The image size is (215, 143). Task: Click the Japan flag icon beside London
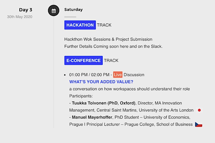[x=199, y=110]
